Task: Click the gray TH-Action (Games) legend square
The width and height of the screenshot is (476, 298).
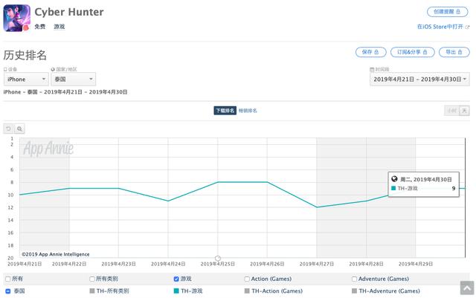Action: 248,291
